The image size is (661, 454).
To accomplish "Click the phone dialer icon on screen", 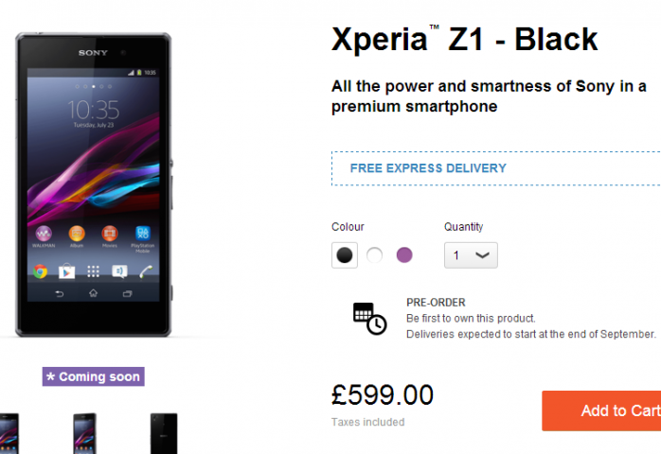I will click(x=146, y=271).
